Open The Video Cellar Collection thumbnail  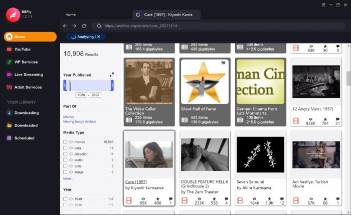click(149, 81)
